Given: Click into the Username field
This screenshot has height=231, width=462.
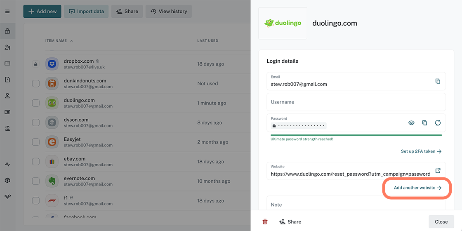Looking at the screenshot, I should pos(356,102).
